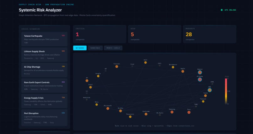Click the ASML node in the graph

point(212,84)
